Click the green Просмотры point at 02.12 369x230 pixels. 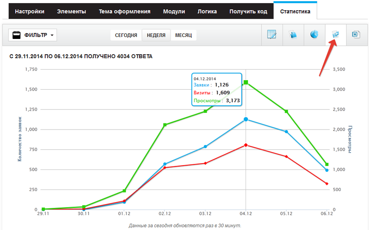click(x=165, y=125)
